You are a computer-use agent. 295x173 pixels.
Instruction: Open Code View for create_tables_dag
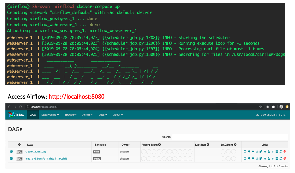point(273,151)
